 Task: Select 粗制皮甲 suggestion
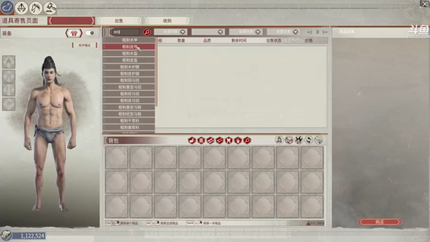pos(128,47)
